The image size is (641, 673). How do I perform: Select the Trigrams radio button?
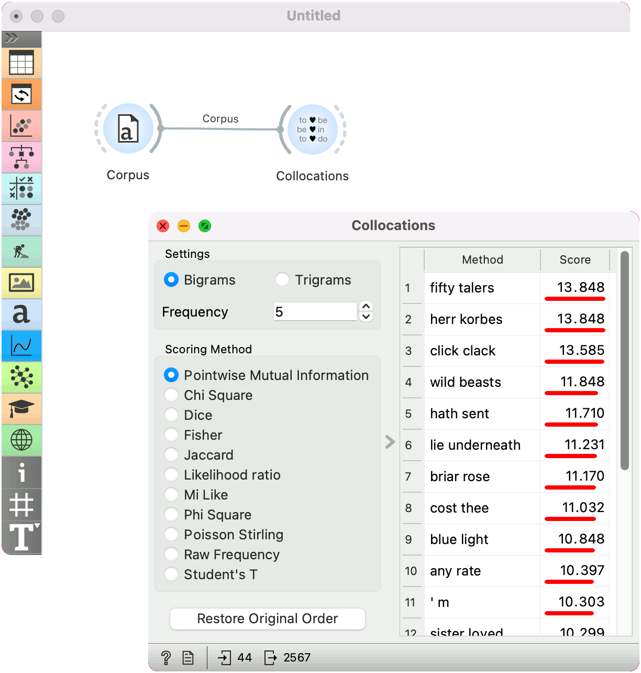282,280
